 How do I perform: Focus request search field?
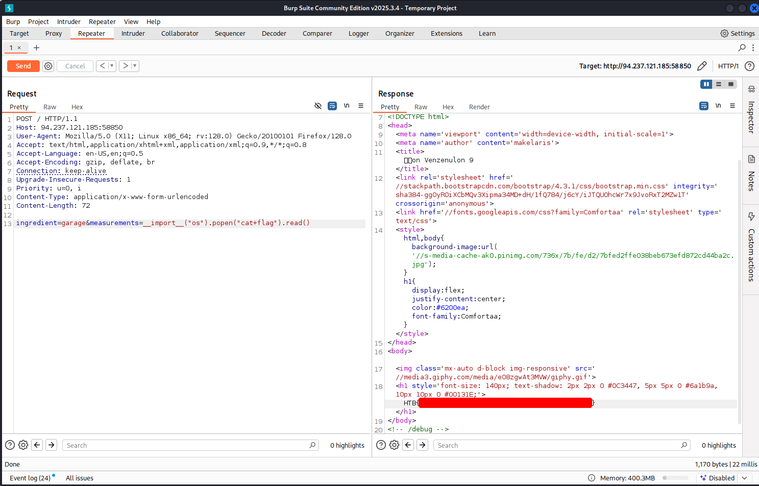click(190, 445)
